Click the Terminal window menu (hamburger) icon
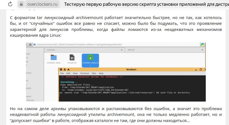The width and height of the screenshot is (229, 125). point(61,70)
